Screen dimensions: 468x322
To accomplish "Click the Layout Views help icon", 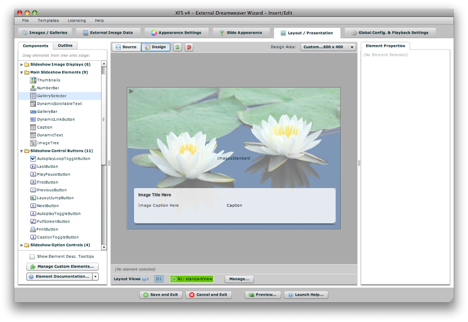I will click(144, 279).
